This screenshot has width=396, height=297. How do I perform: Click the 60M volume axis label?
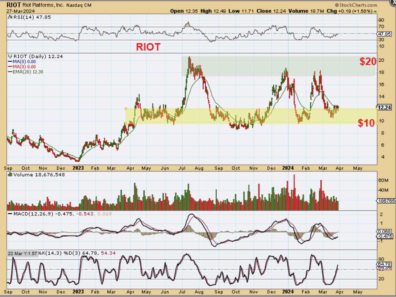click(x=383, y=180)
